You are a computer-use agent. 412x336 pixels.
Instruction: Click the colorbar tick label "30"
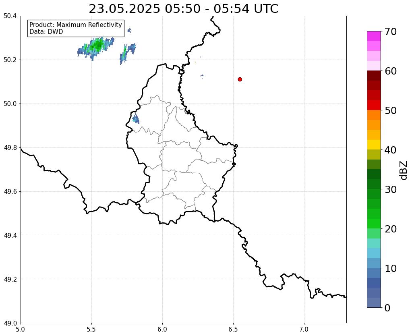tap(391, 189)
